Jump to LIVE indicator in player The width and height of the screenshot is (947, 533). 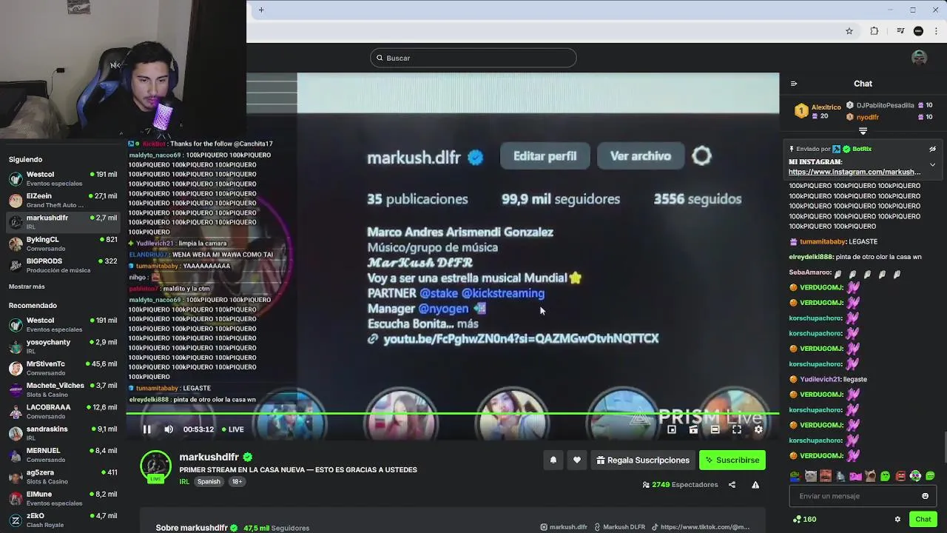(x=232, y=429)
